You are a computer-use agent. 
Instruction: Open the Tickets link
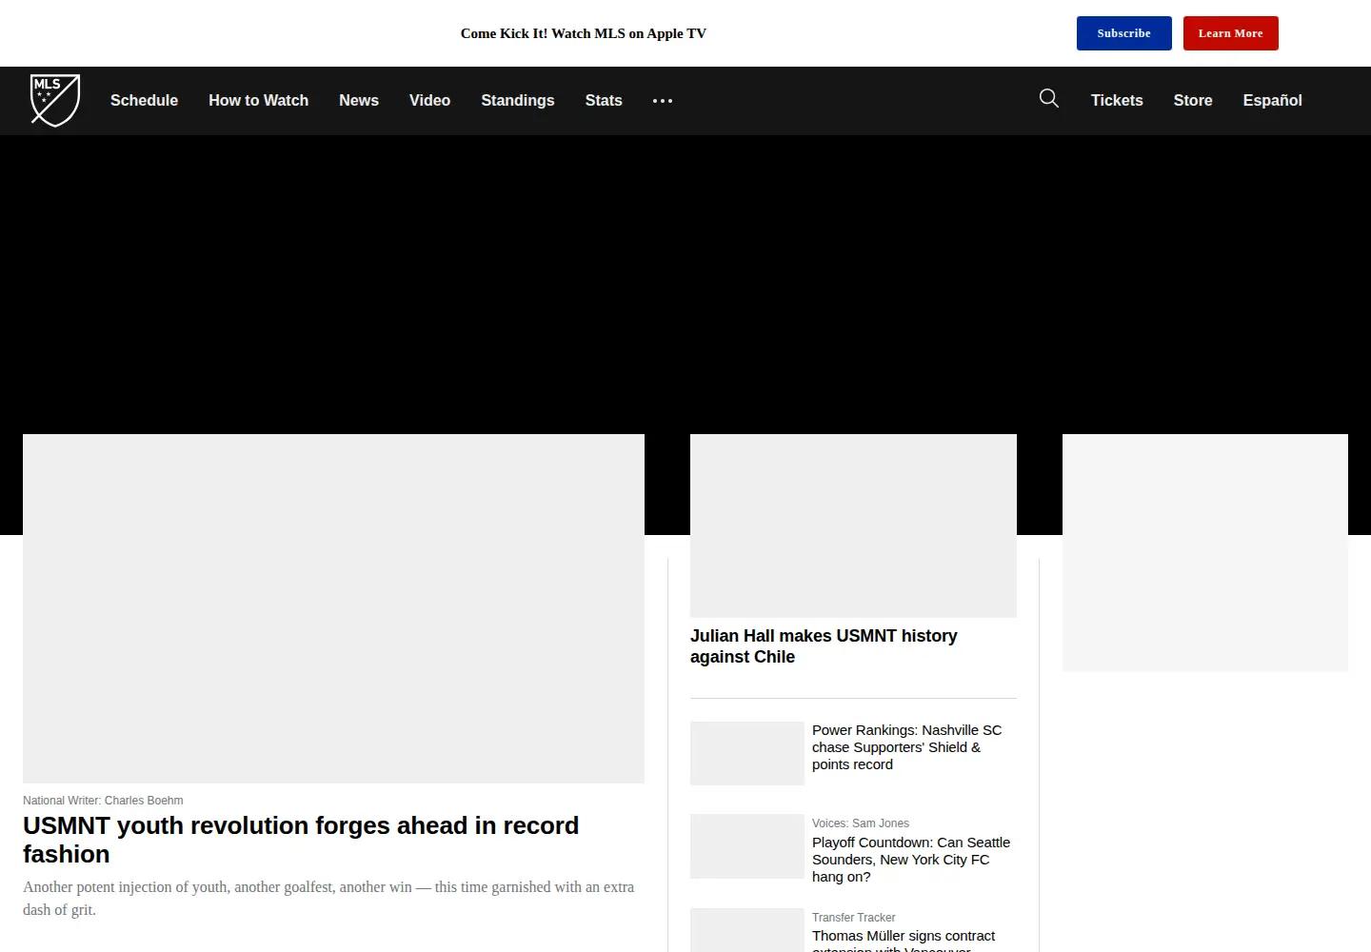1117,100
